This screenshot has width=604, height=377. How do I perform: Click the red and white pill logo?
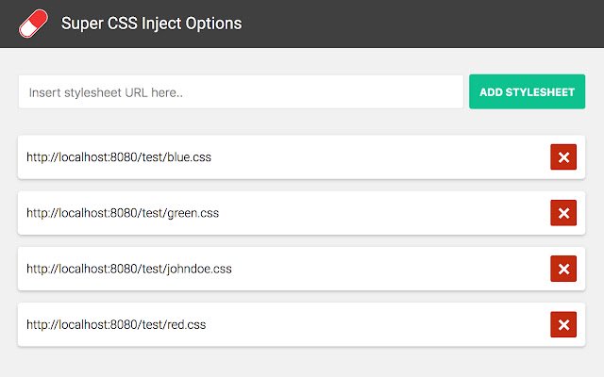click(x=33, y=24)
